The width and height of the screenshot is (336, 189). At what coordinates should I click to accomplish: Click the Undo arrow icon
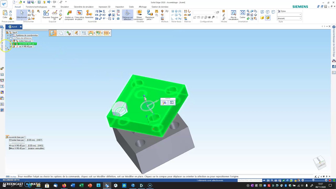coord(49,2)
